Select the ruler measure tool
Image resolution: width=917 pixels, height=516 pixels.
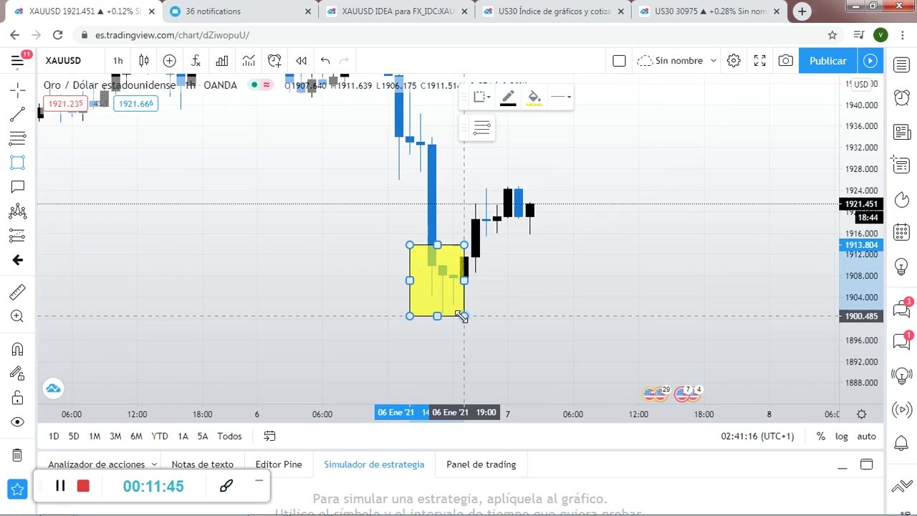click(x=17, y=292)
